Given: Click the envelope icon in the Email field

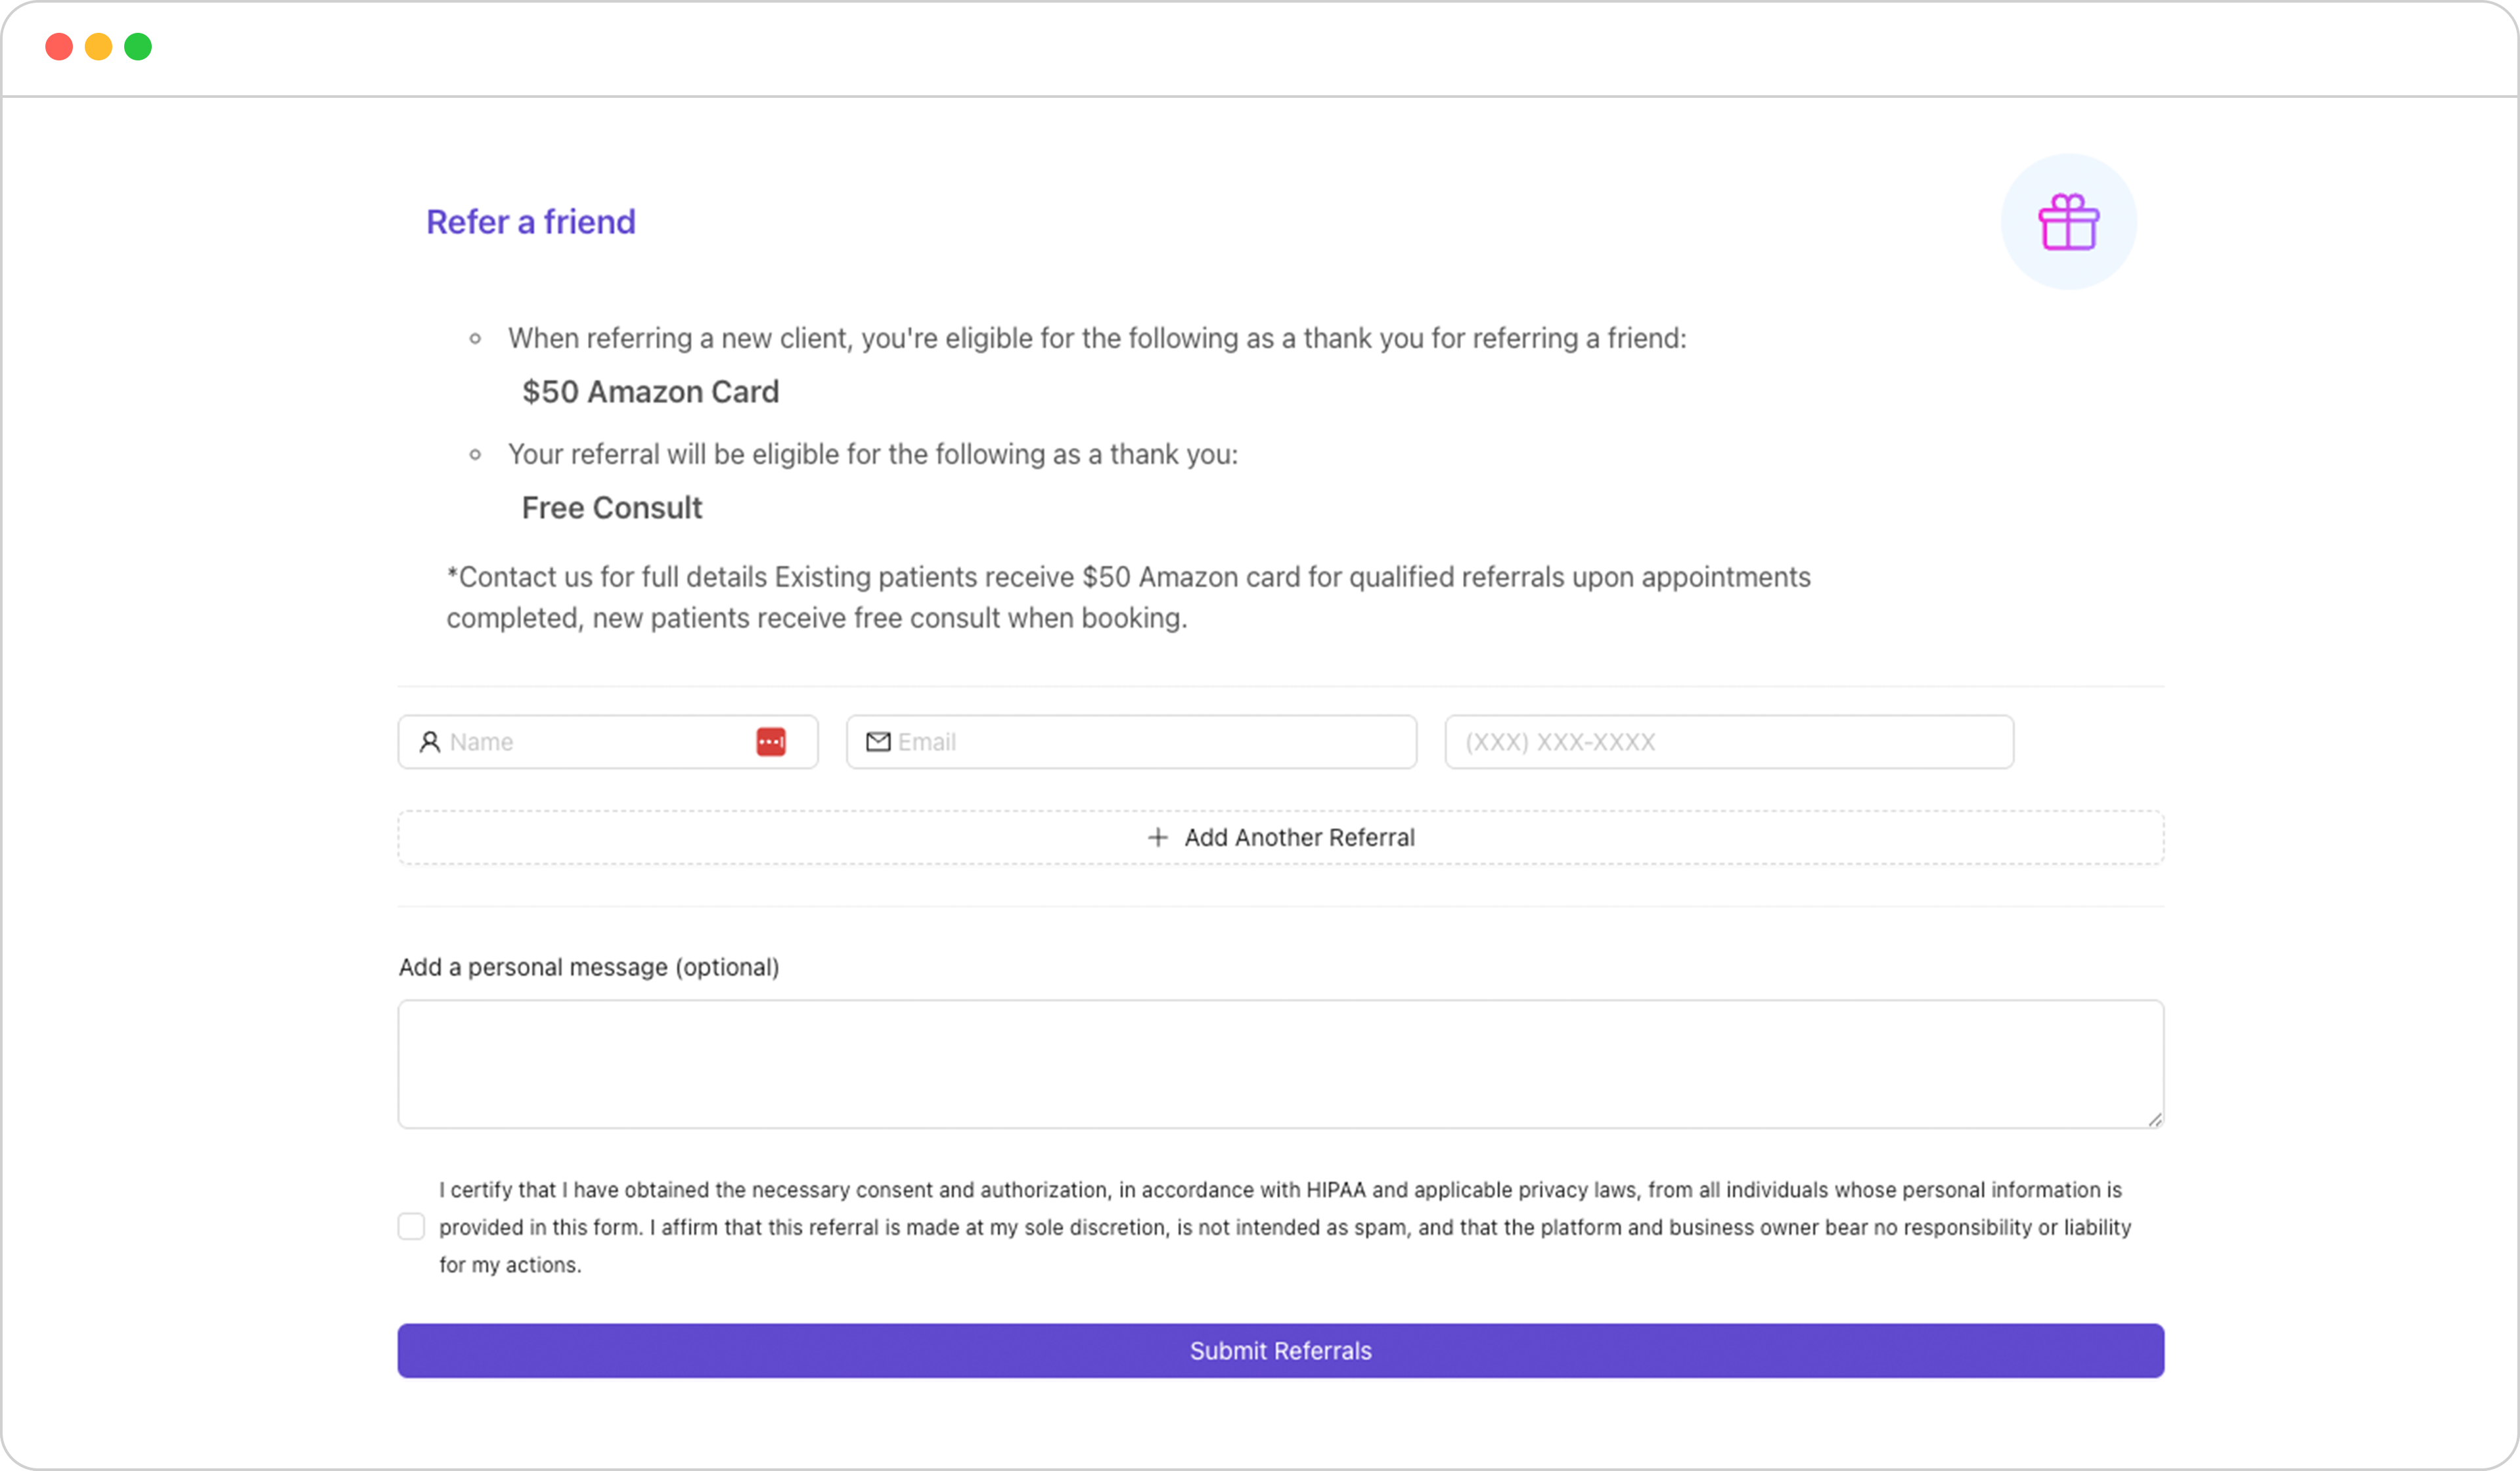Looking at the screenshot, I should 878,741.
